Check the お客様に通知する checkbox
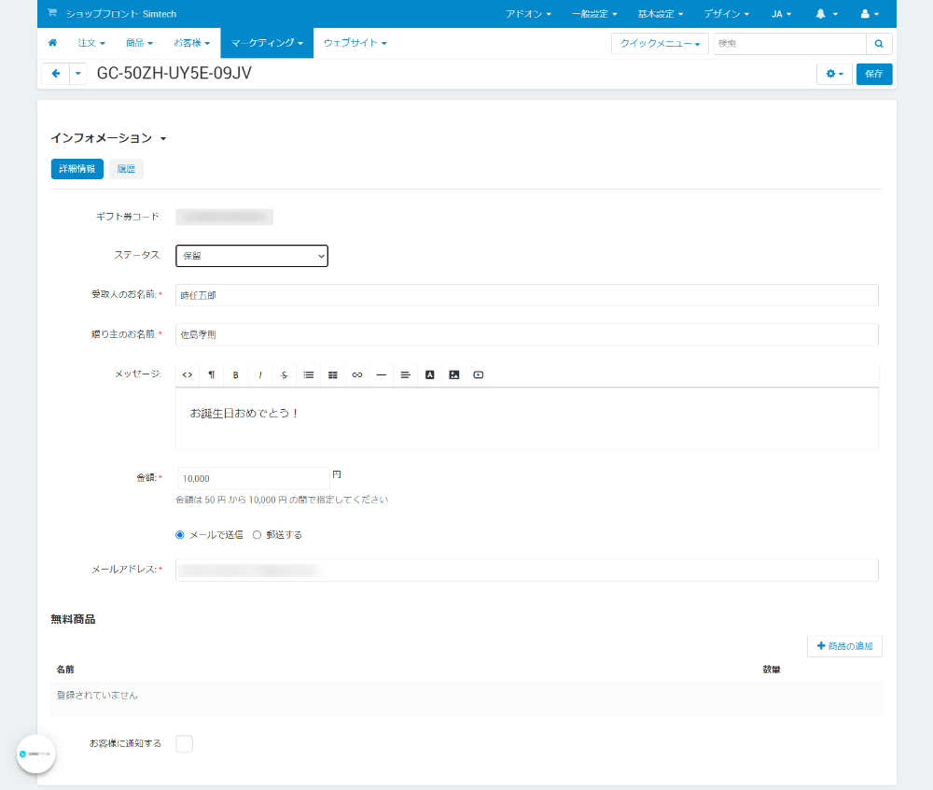Image resolution: width=933 pixels, height=790 pixels. tap(185, 743)
